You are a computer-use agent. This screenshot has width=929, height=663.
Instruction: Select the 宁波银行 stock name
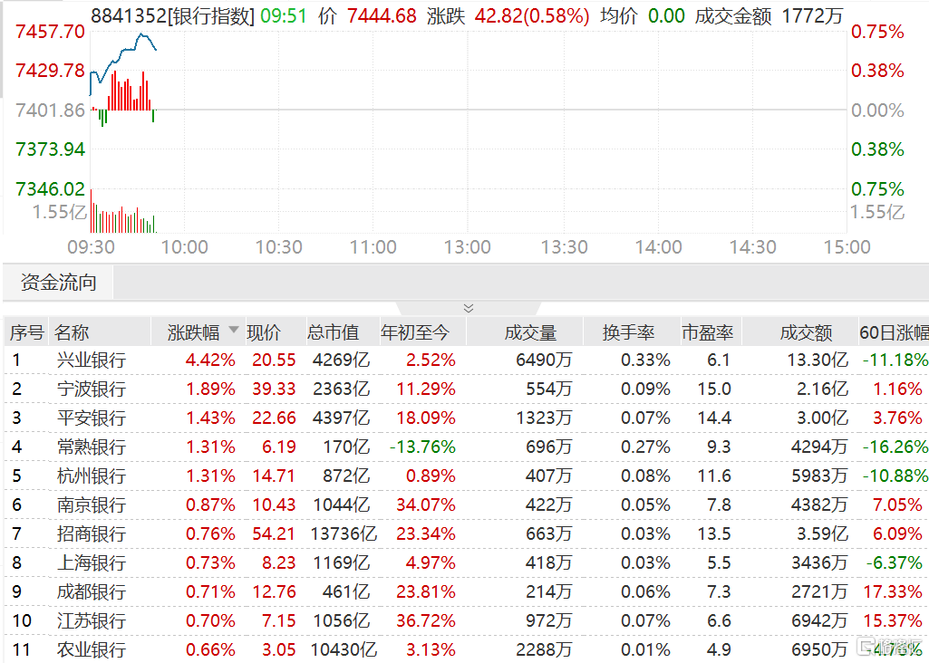click(x=92, y=389)
